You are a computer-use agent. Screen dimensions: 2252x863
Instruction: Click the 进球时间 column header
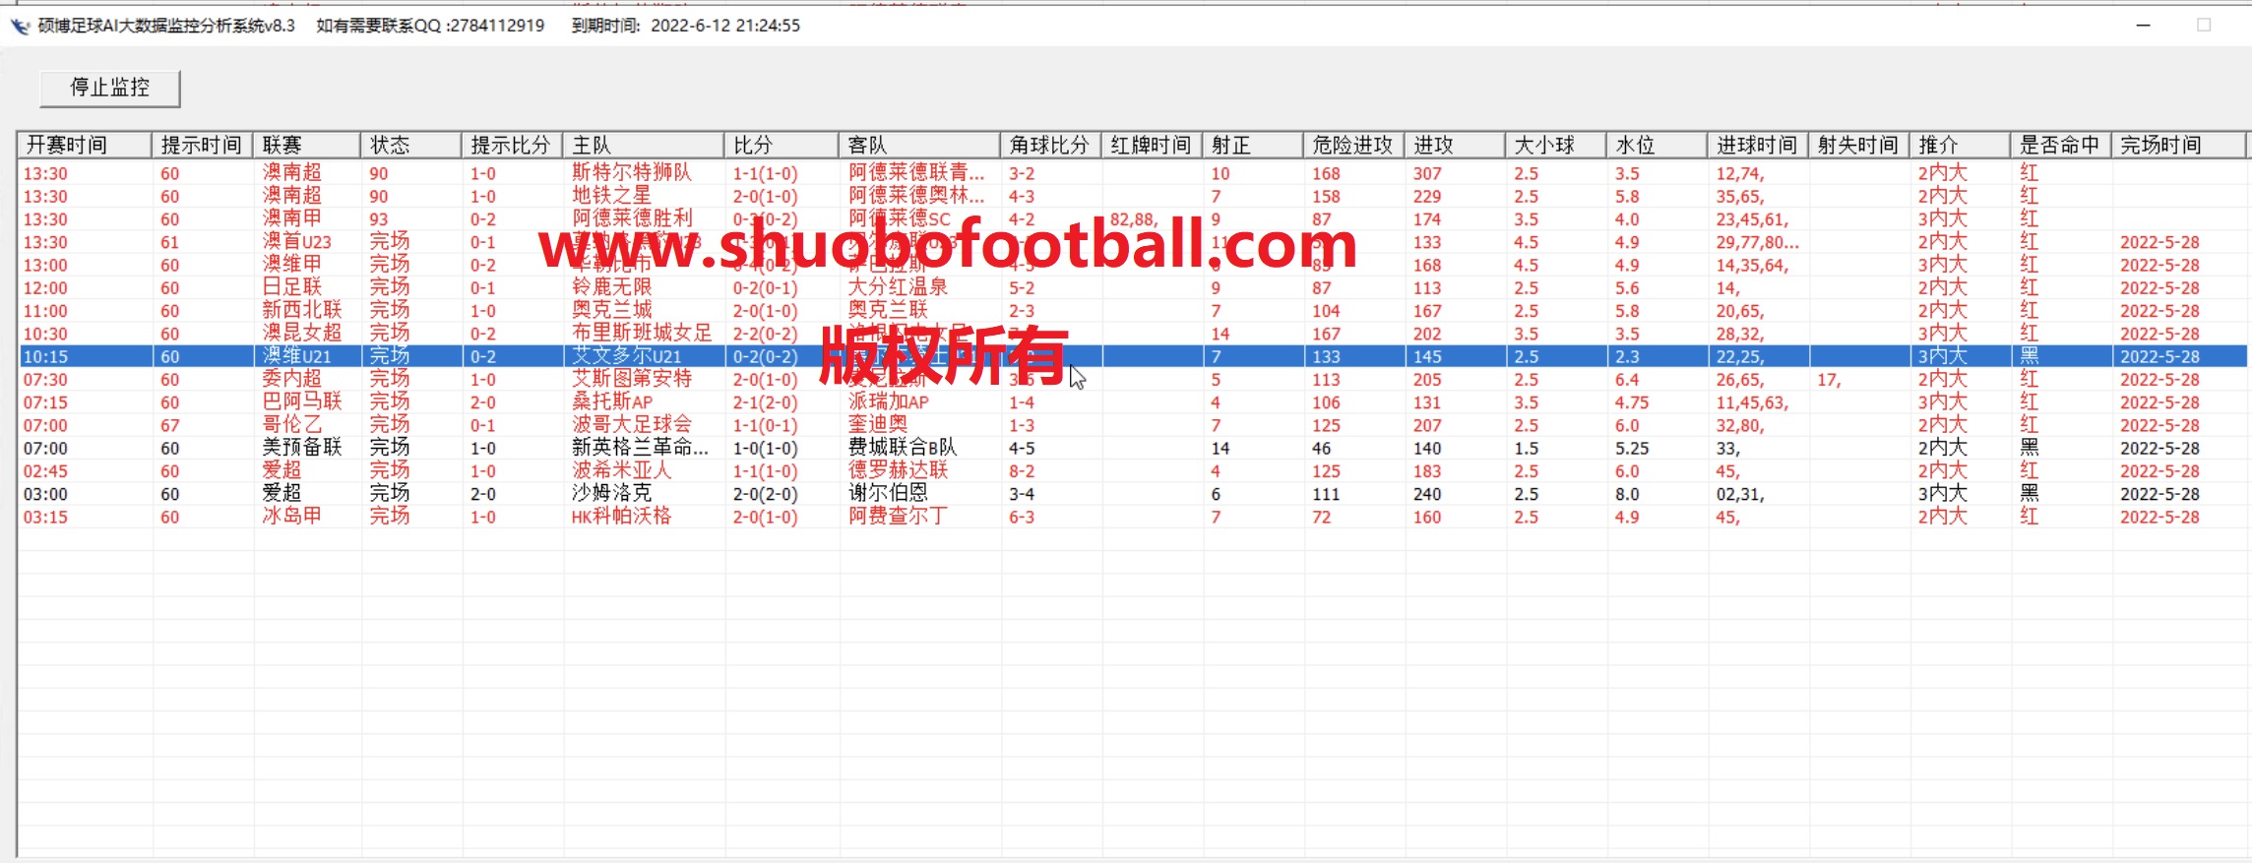pos(1757,145)
